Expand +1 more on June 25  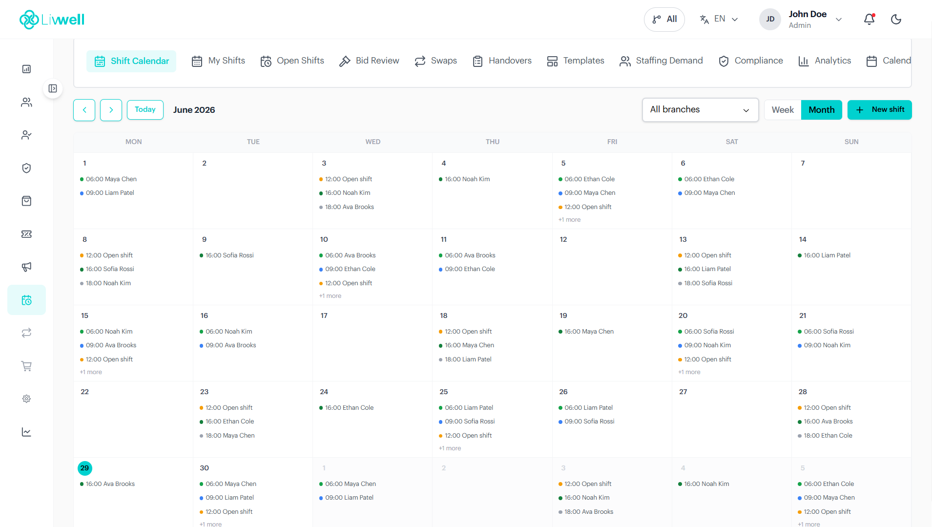coord(450,448)
